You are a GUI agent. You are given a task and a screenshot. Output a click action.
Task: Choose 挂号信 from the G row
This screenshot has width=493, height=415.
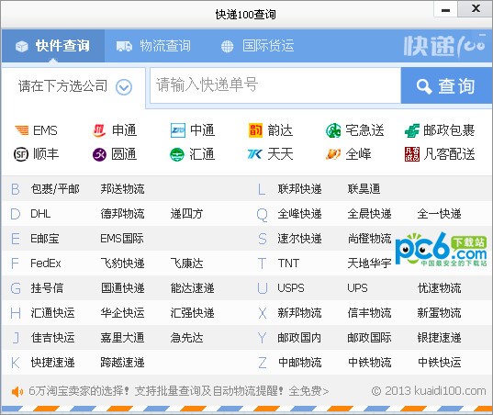(47, 288)
